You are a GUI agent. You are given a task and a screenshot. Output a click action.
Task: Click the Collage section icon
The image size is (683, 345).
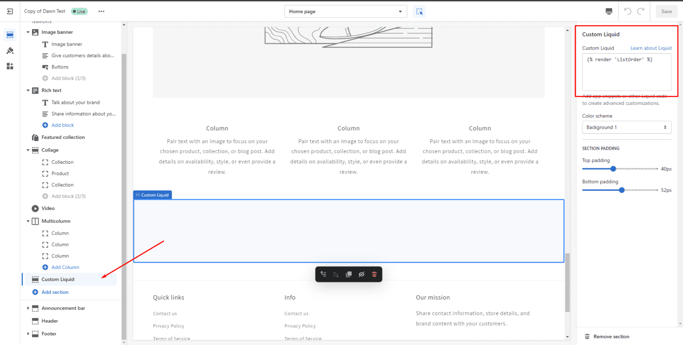[35, 151]
